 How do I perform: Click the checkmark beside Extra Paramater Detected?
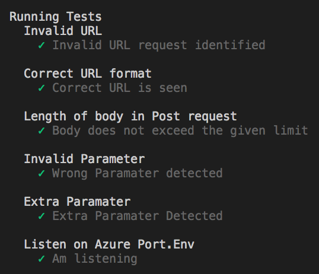point(42,216)
